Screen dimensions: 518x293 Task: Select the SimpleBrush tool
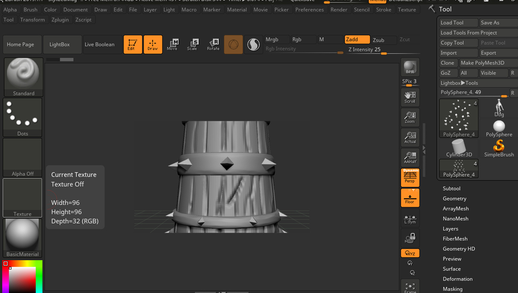(x=499, y=148)
